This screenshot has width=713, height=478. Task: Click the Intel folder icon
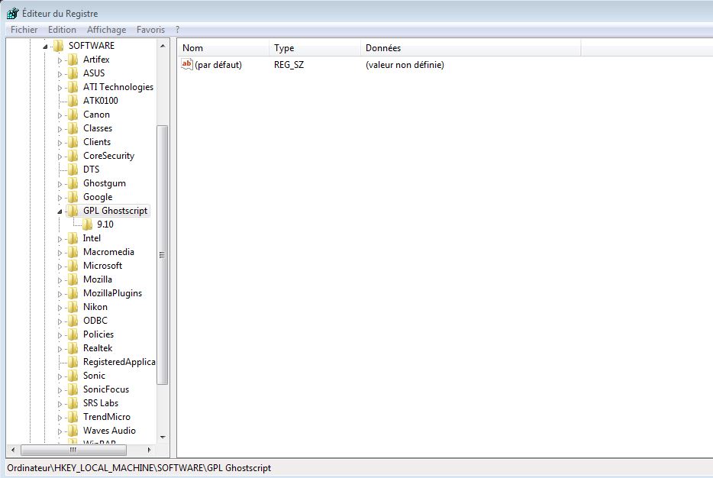[73, 238]
